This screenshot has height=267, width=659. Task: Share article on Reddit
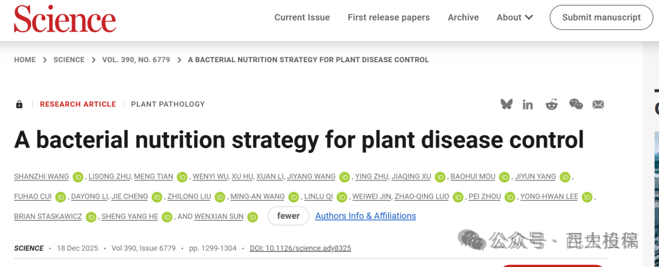click(552, 104)
